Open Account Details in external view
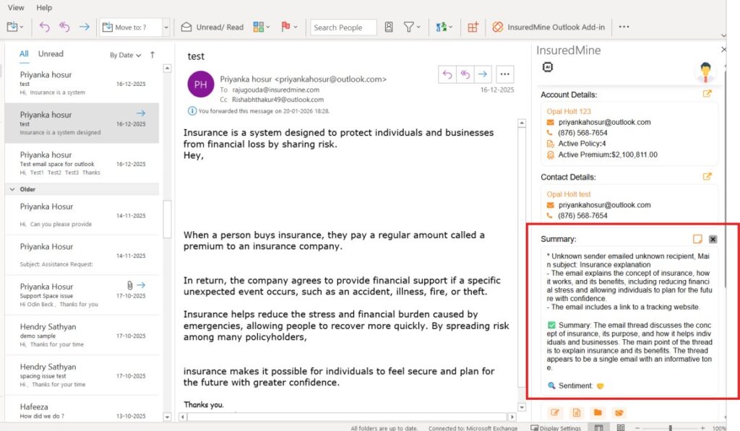The height and width of the screenshot is (431, 740). [x=707, y=94]
